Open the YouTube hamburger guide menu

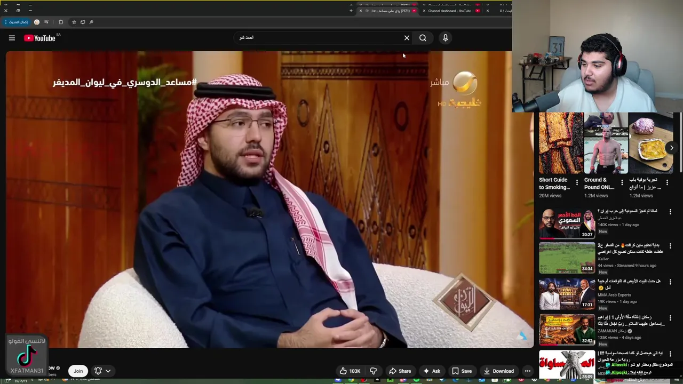click(12, 38)
